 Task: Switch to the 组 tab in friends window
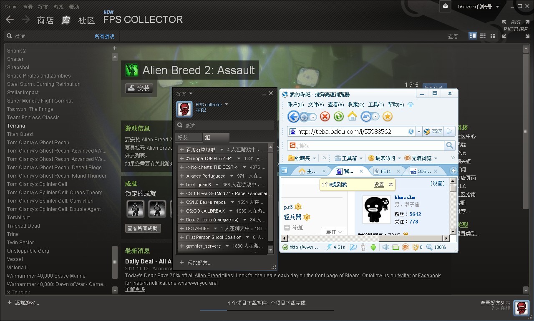pos(216,137)
